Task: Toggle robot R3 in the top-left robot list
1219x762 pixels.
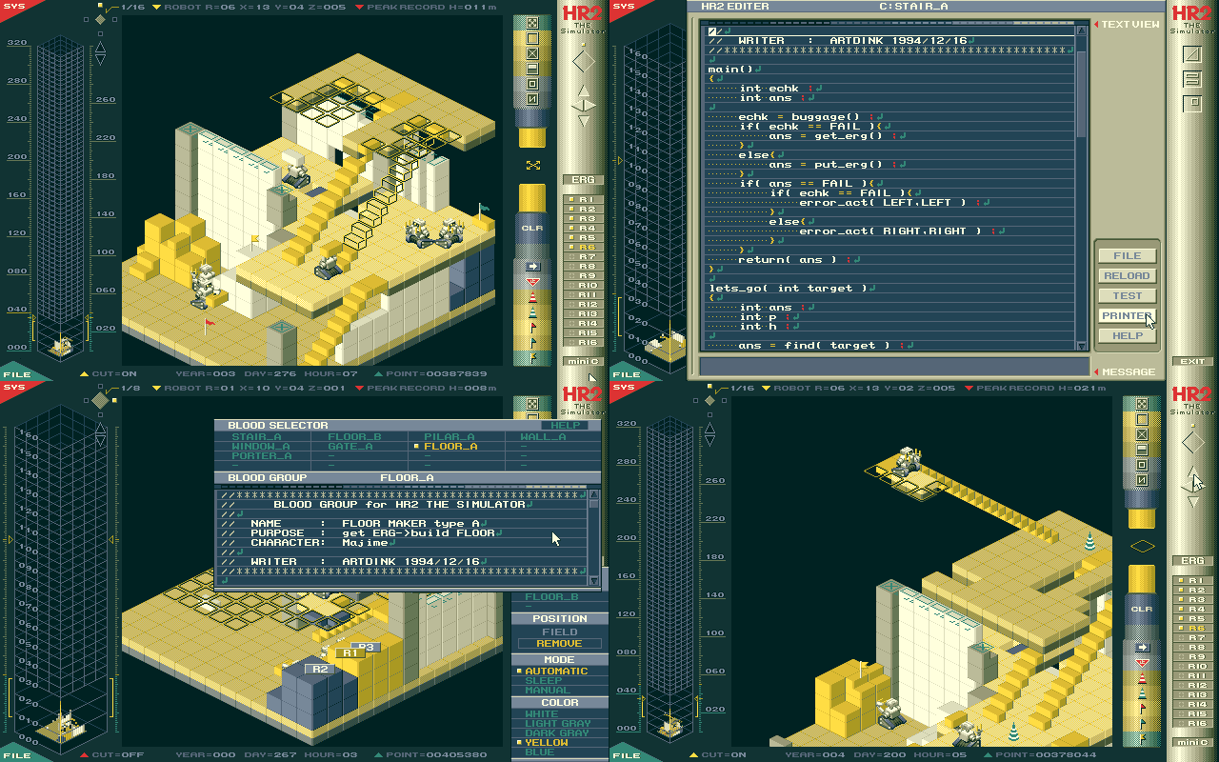Action: pos(584,219)
